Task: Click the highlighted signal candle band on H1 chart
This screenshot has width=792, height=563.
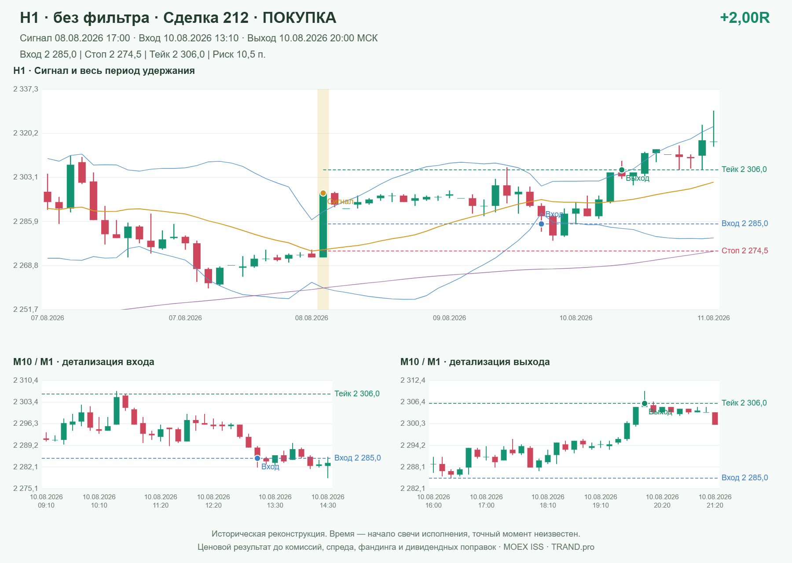Action: (323, 199)
